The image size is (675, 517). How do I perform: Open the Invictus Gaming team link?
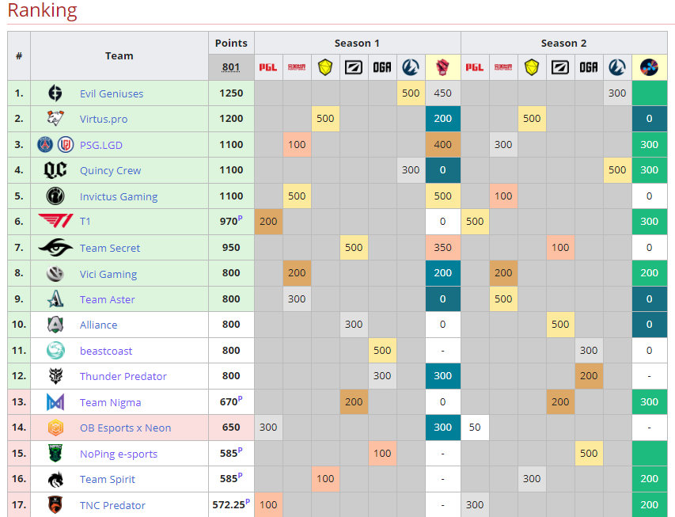pos(119,196)
